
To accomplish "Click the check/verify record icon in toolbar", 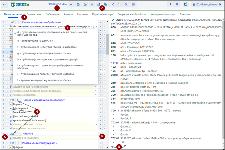I will click(71, 4).
